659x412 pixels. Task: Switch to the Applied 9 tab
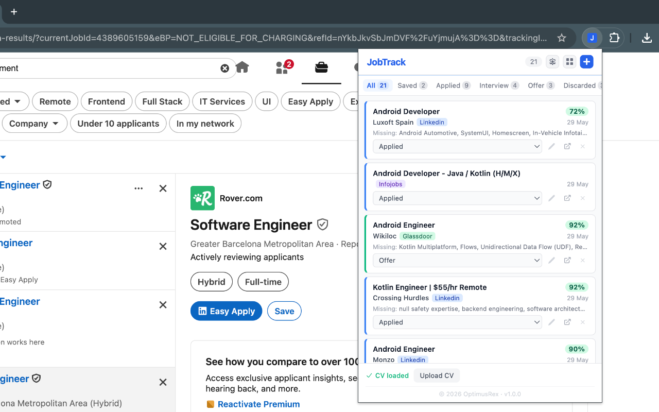(453, 85)
